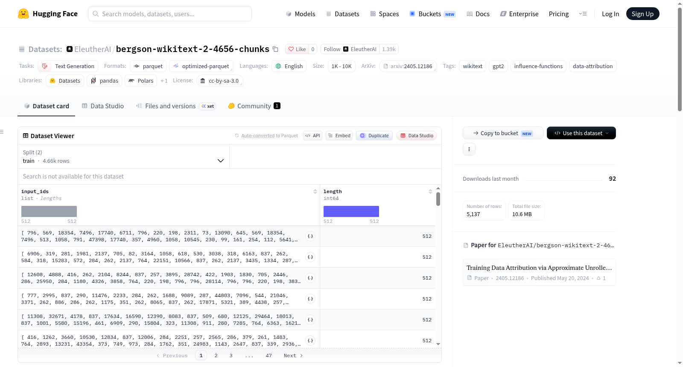Copy dataset to bucket
Image resolution: width=683 pixels, height=367 pixels.
[x=503, y=133]
